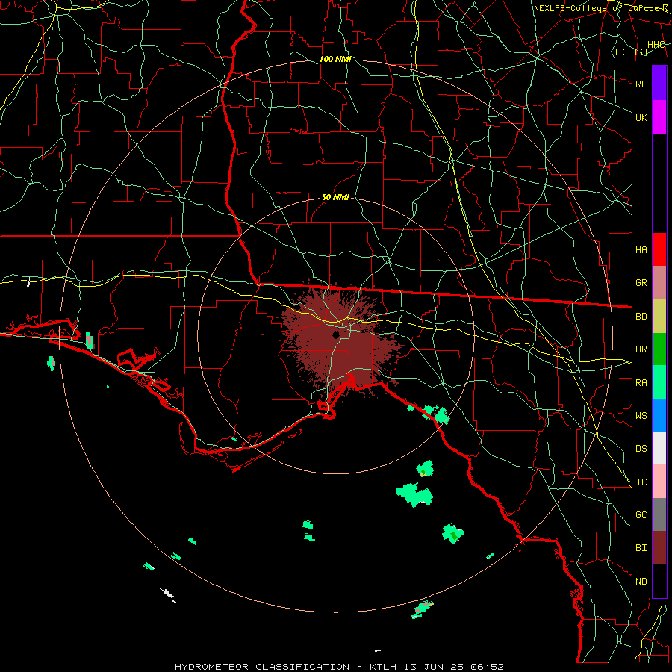Click the HR legend label
Screen dimensions: 672x672
[641, 349]
